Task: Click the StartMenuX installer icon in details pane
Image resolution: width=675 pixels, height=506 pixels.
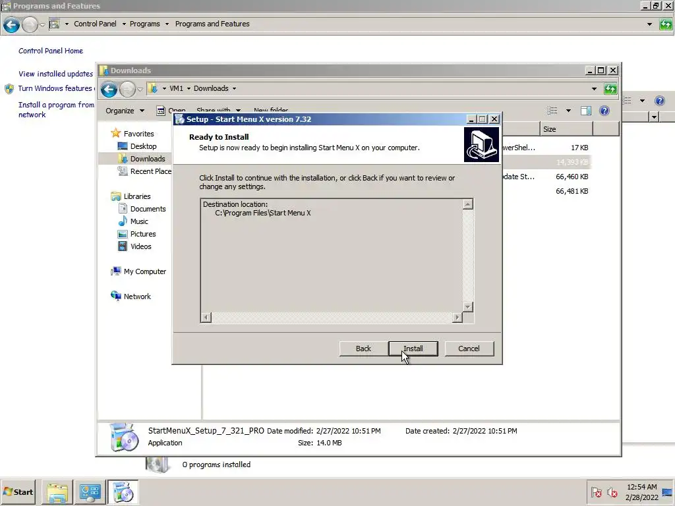Action: coord(124,437)
